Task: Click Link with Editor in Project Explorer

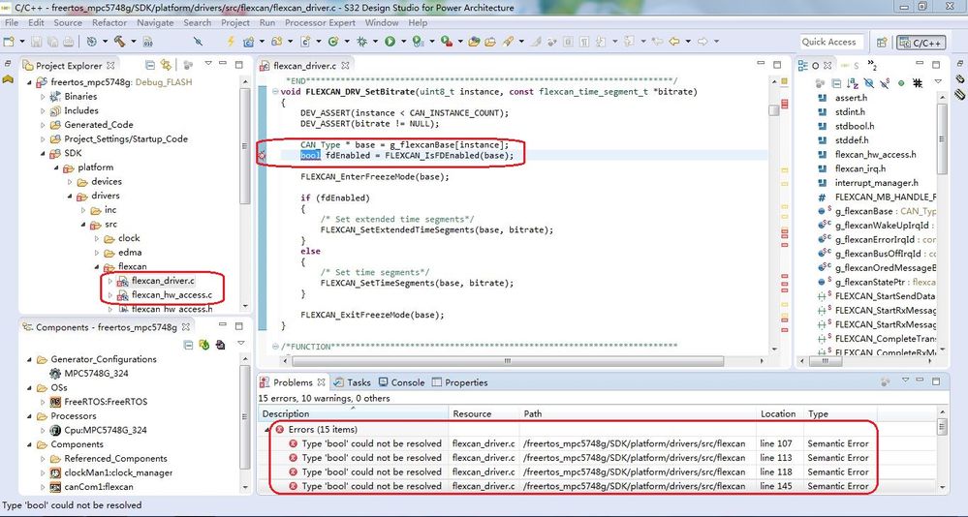Action: tap(166, 65)
